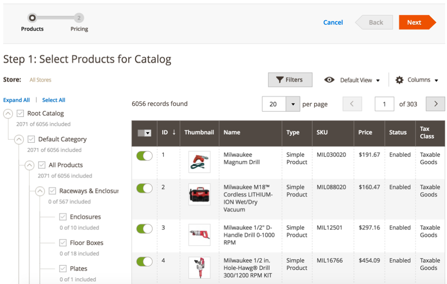447x284 pixels.
Task: Open the grid mass-select dropdown
Action: pyautogui.click(x=144, y=133)
